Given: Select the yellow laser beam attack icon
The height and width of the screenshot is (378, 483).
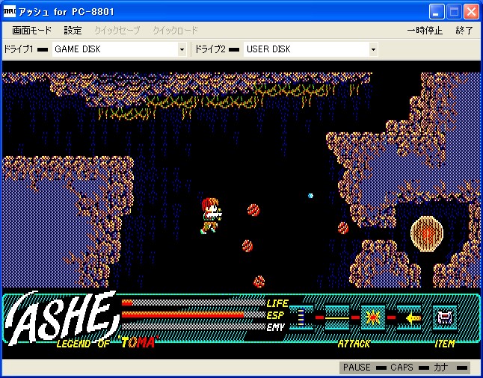Looking at the screenshot, I should click(x=337, y=317).
